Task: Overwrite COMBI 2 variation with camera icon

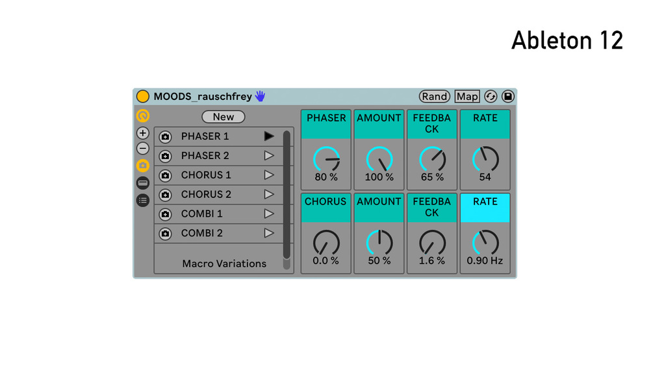Action: pos(165,233)
